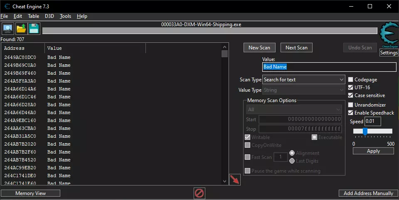
Task: Open the D3D menu
Action: point(49,16)
